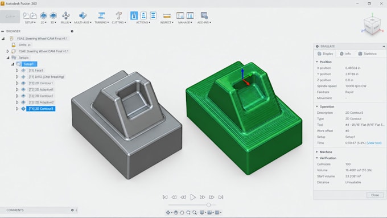Click the highlighted Simulate action icon

(134, 15)
